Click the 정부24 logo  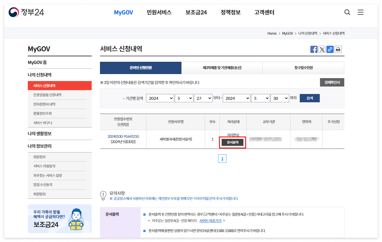(x=26, y=12)
